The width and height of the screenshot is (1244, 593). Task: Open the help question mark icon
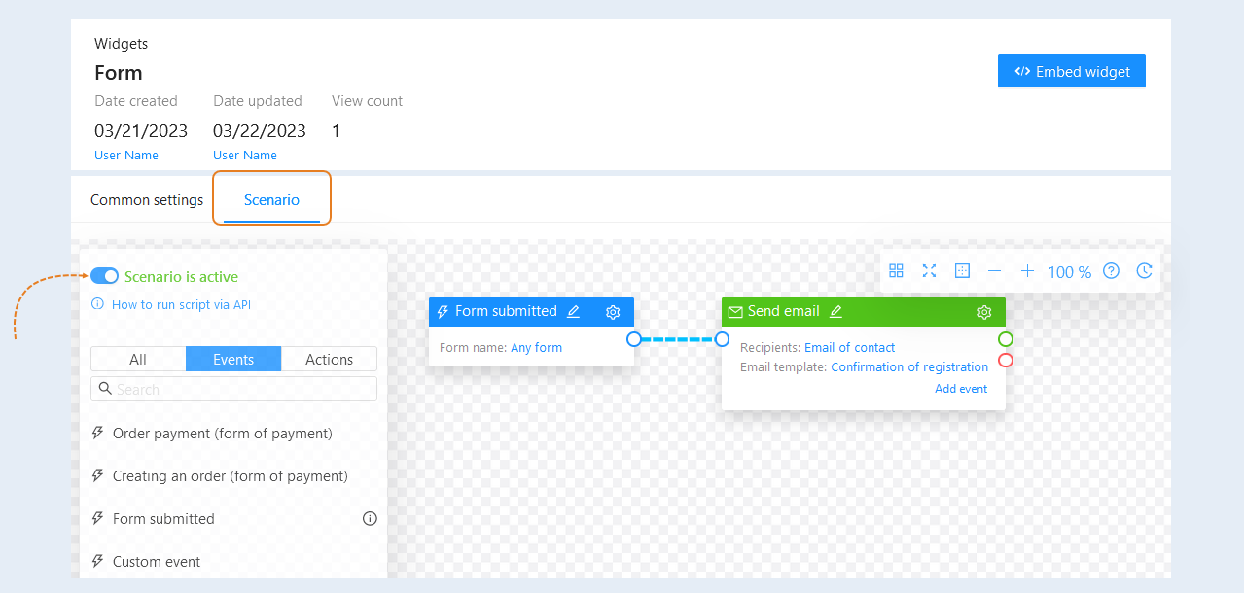coord(1111,271)
